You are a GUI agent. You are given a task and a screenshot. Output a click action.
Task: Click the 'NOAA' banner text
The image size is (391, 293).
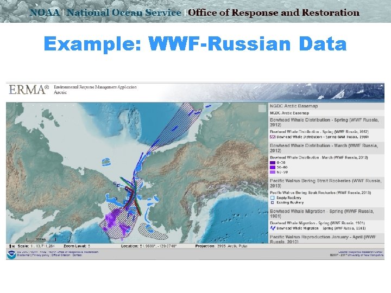(x=45, y=12)
